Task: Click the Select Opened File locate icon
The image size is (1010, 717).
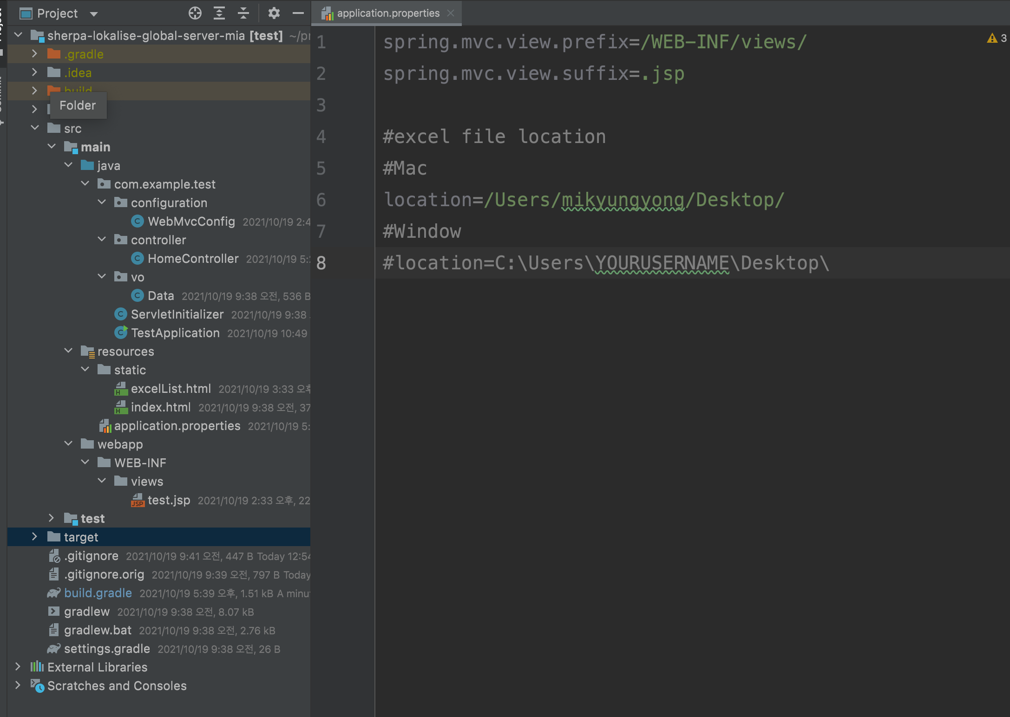Action: (x=195, y=13)
